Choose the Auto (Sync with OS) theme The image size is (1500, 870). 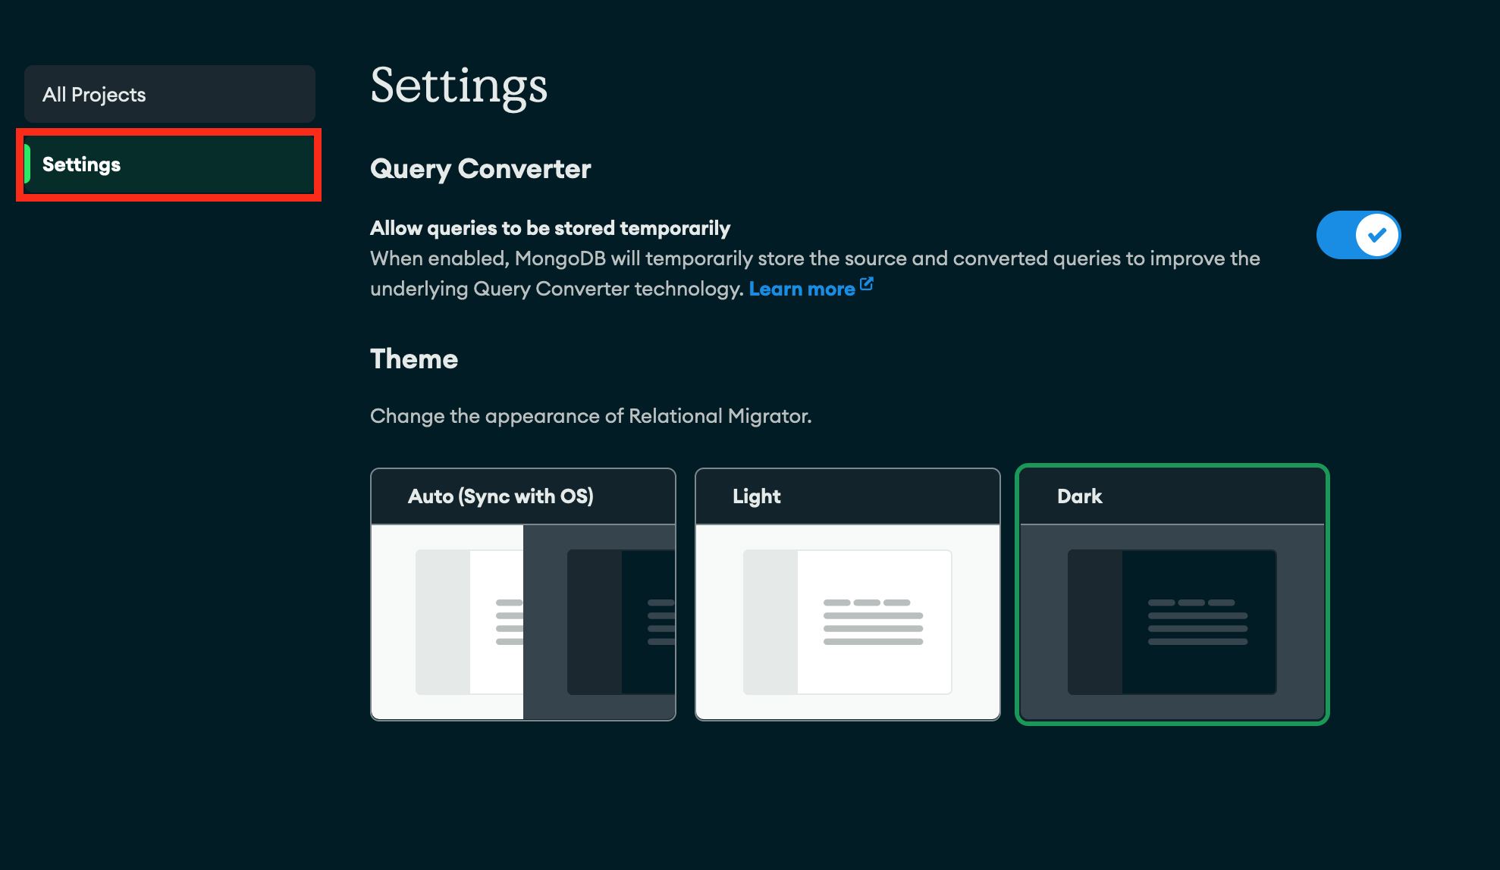tap(501, 496)
